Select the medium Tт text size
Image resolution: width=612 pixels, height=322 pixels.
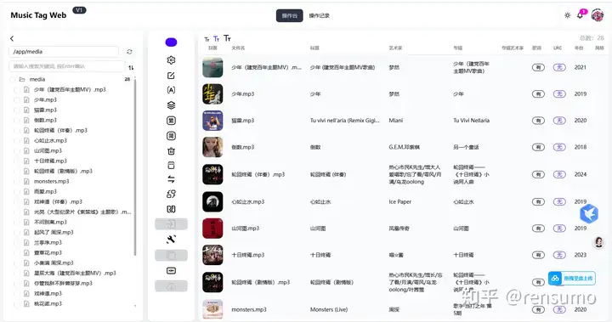(216, 38)
